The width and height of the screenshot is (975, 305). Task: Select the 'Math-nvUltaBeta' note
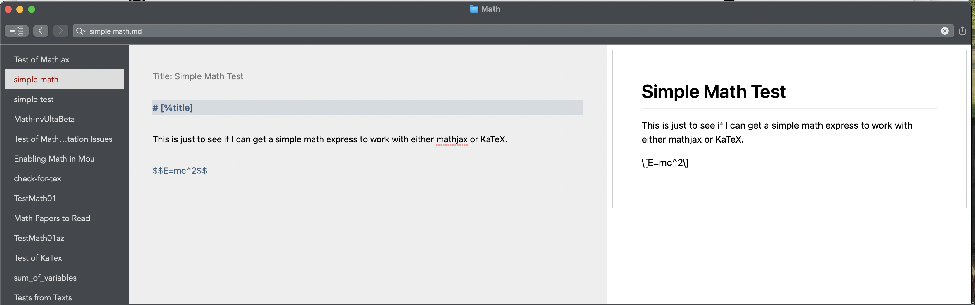tap(44, 119)
